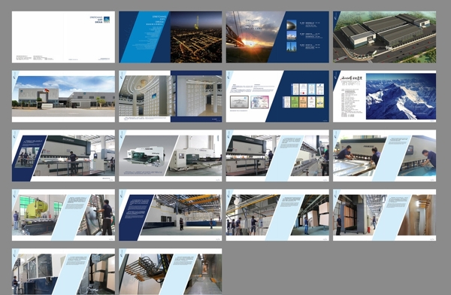
Task: Click the night city aerial photo
Action: pyautogui.click(x=196, y=37)
